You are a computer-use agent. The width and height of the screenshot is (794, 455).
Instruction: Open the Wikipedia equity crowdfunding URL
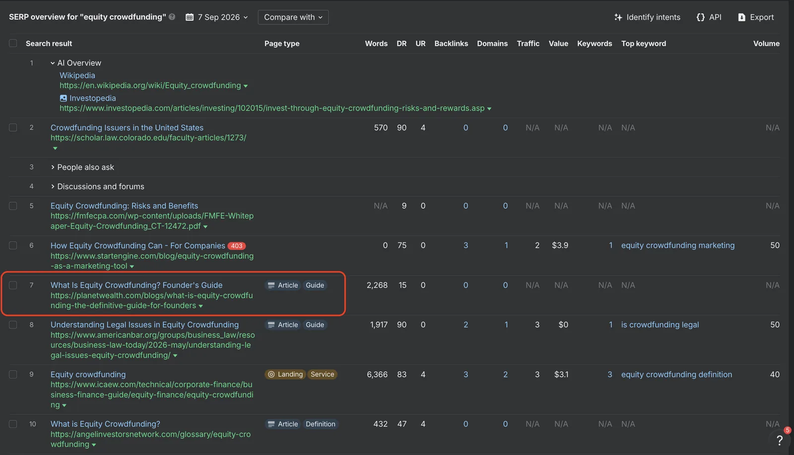(x=150, y=86)
